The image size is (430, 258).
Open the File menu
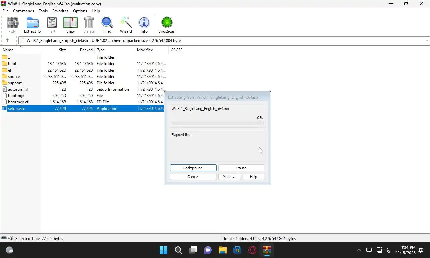tap(5, 11)
